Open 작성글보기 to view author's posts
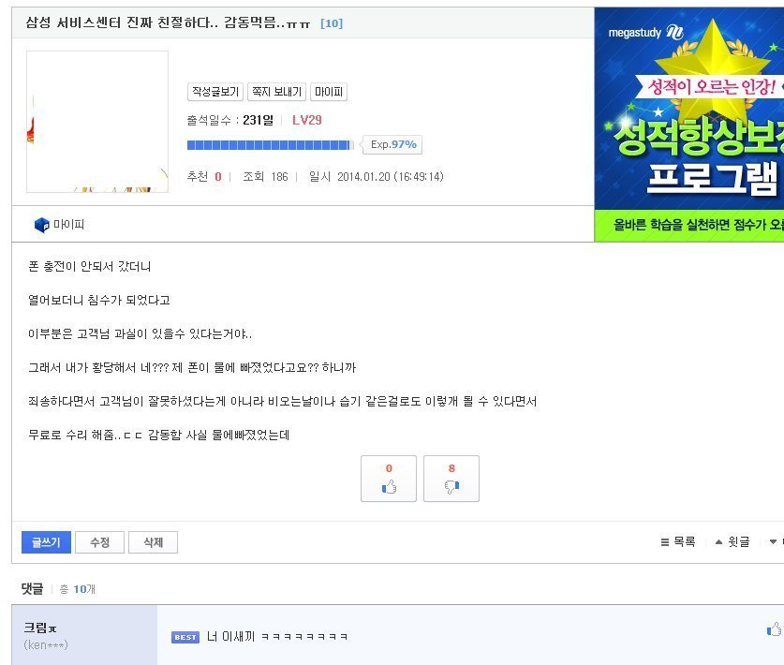 215,92
